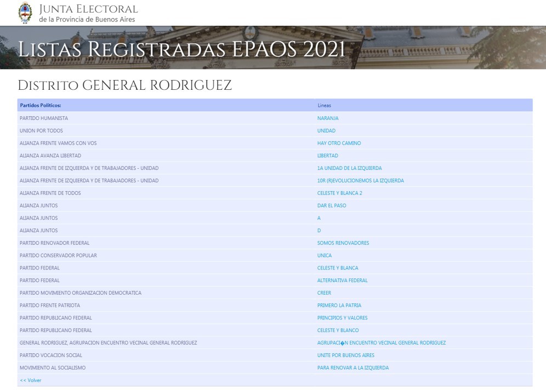This screenshot has width=546, height=390.
Task: Click the Junta Electoral coat of arms logo
Action: point(25,13)
